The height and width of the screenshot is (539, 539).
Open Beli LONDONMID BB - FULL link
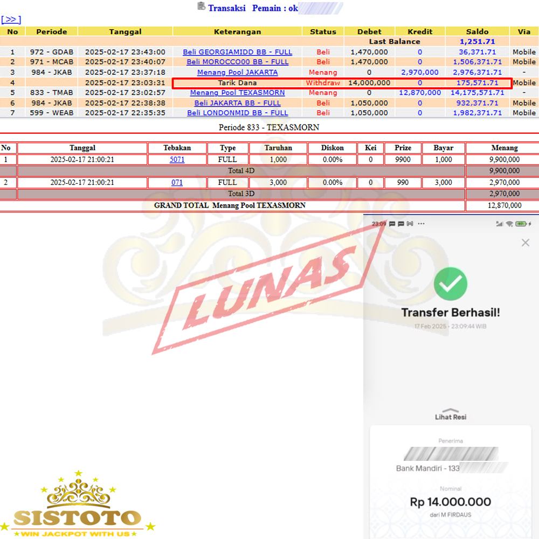[237, 113]
